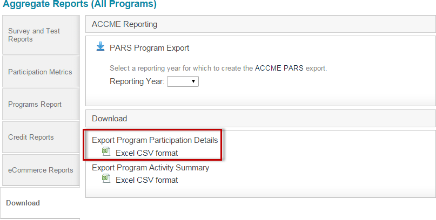436x220 pixels.
Task: Click the Export Program Participation Details label
Action: [155, 140]
